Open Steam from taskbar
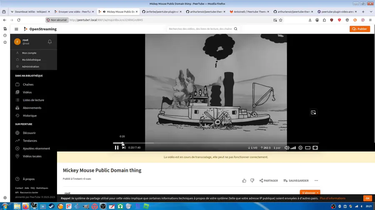This screenshot has width=375, height=210. click(51, 206)
